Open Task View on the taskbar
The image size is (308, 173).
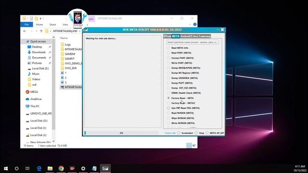[27, 169]
